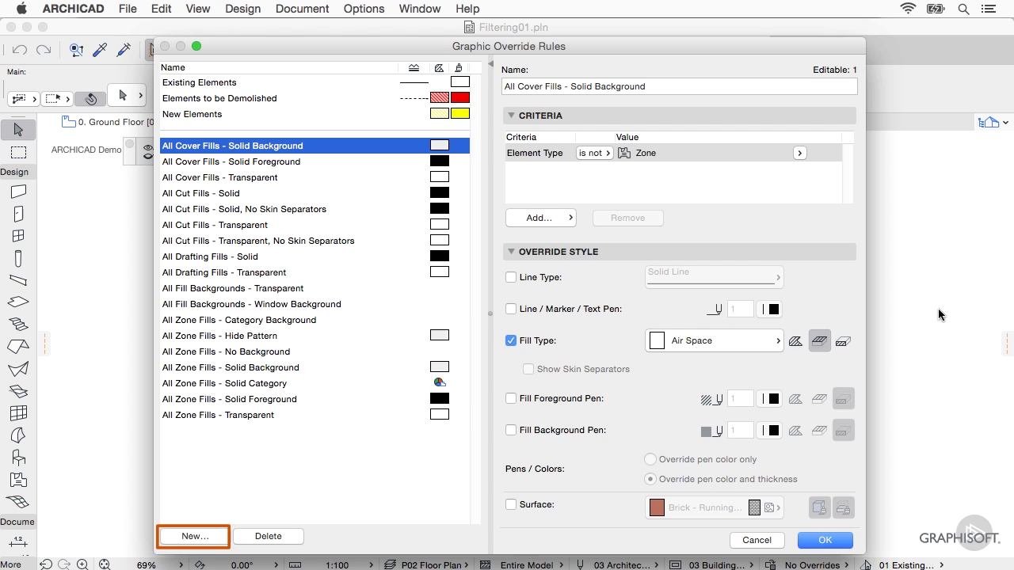Click OK to confirm override rules

point(825,540)
